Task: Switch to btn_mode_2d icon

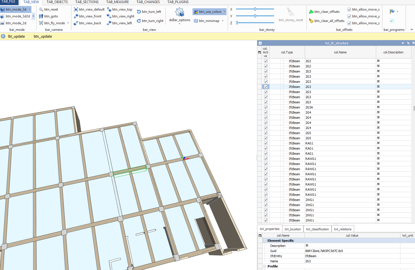Action: point(3,23)
